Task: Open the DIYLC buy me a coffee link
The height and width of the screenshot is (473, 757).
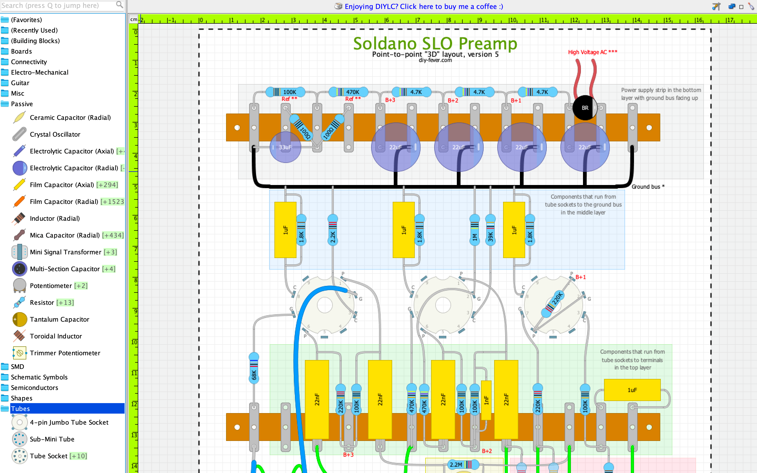Action: [423, 7]
